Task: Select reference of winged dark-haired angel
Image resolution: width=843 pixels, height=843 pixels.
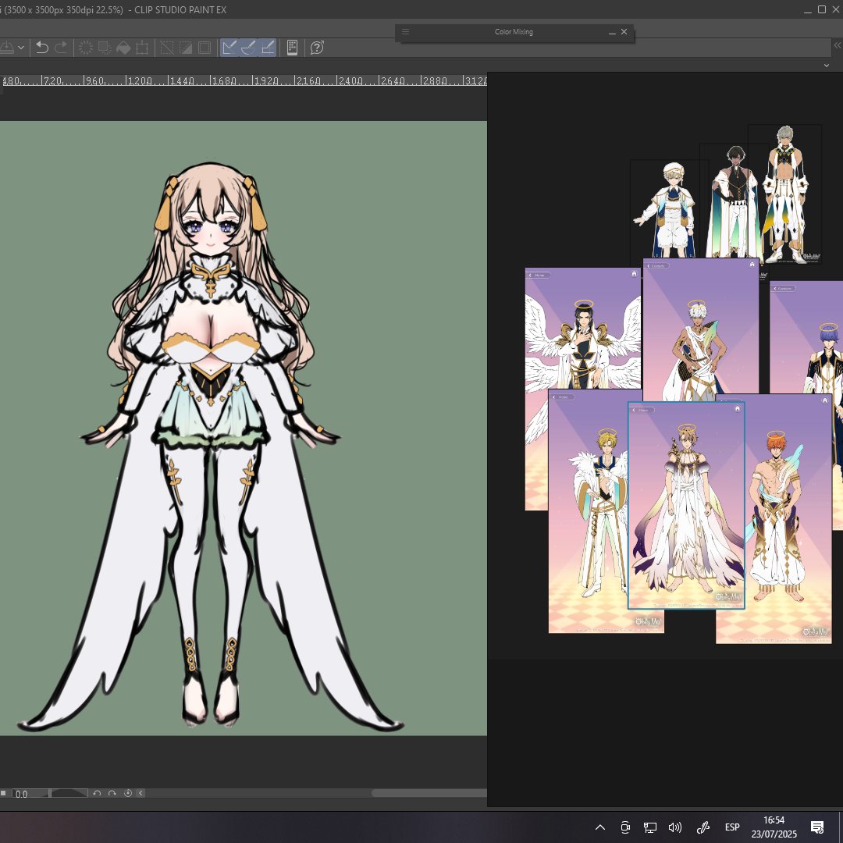Action: point(583,328)
